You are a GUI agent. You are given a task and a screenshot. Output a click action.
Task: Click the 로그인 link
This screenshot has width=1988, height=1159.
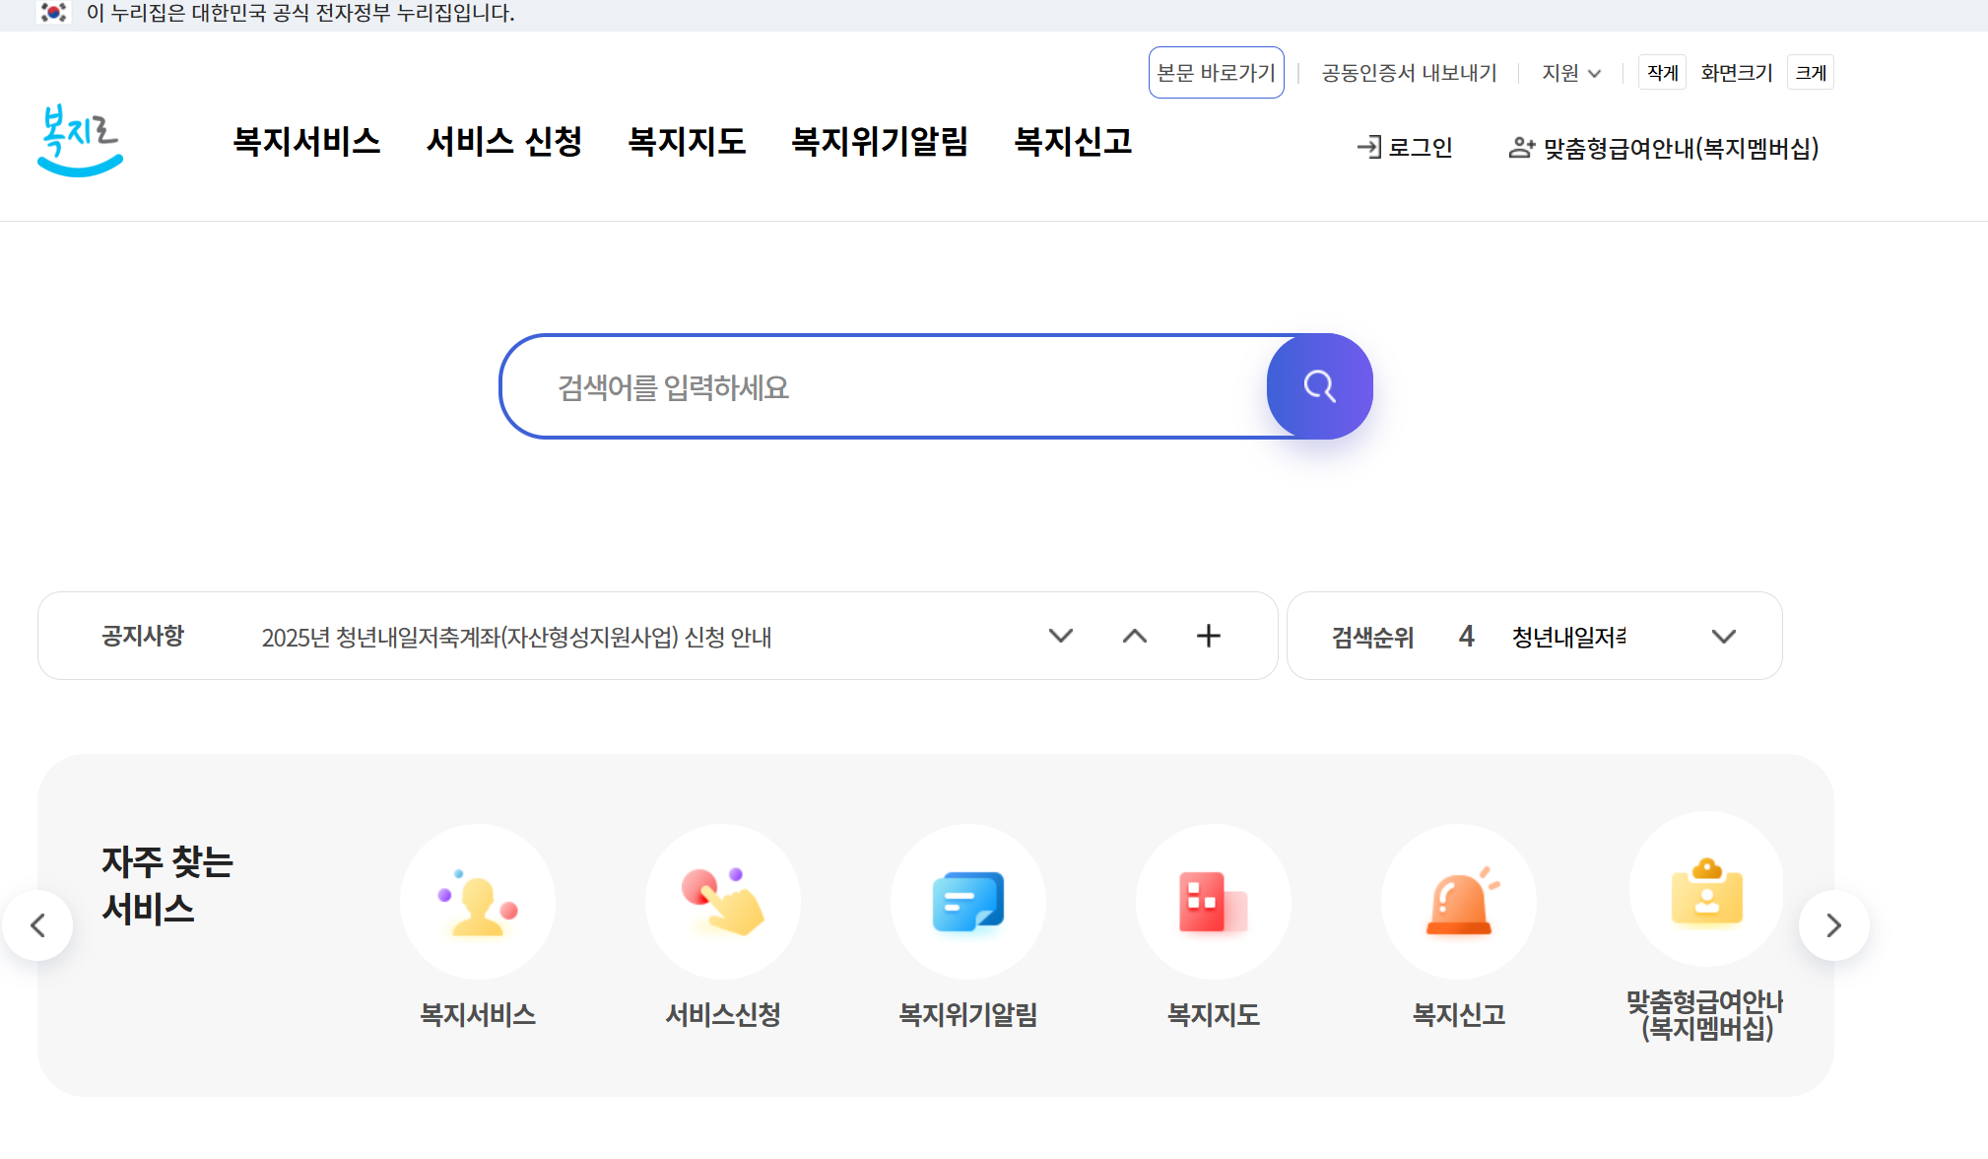(x=1405, y=148)
